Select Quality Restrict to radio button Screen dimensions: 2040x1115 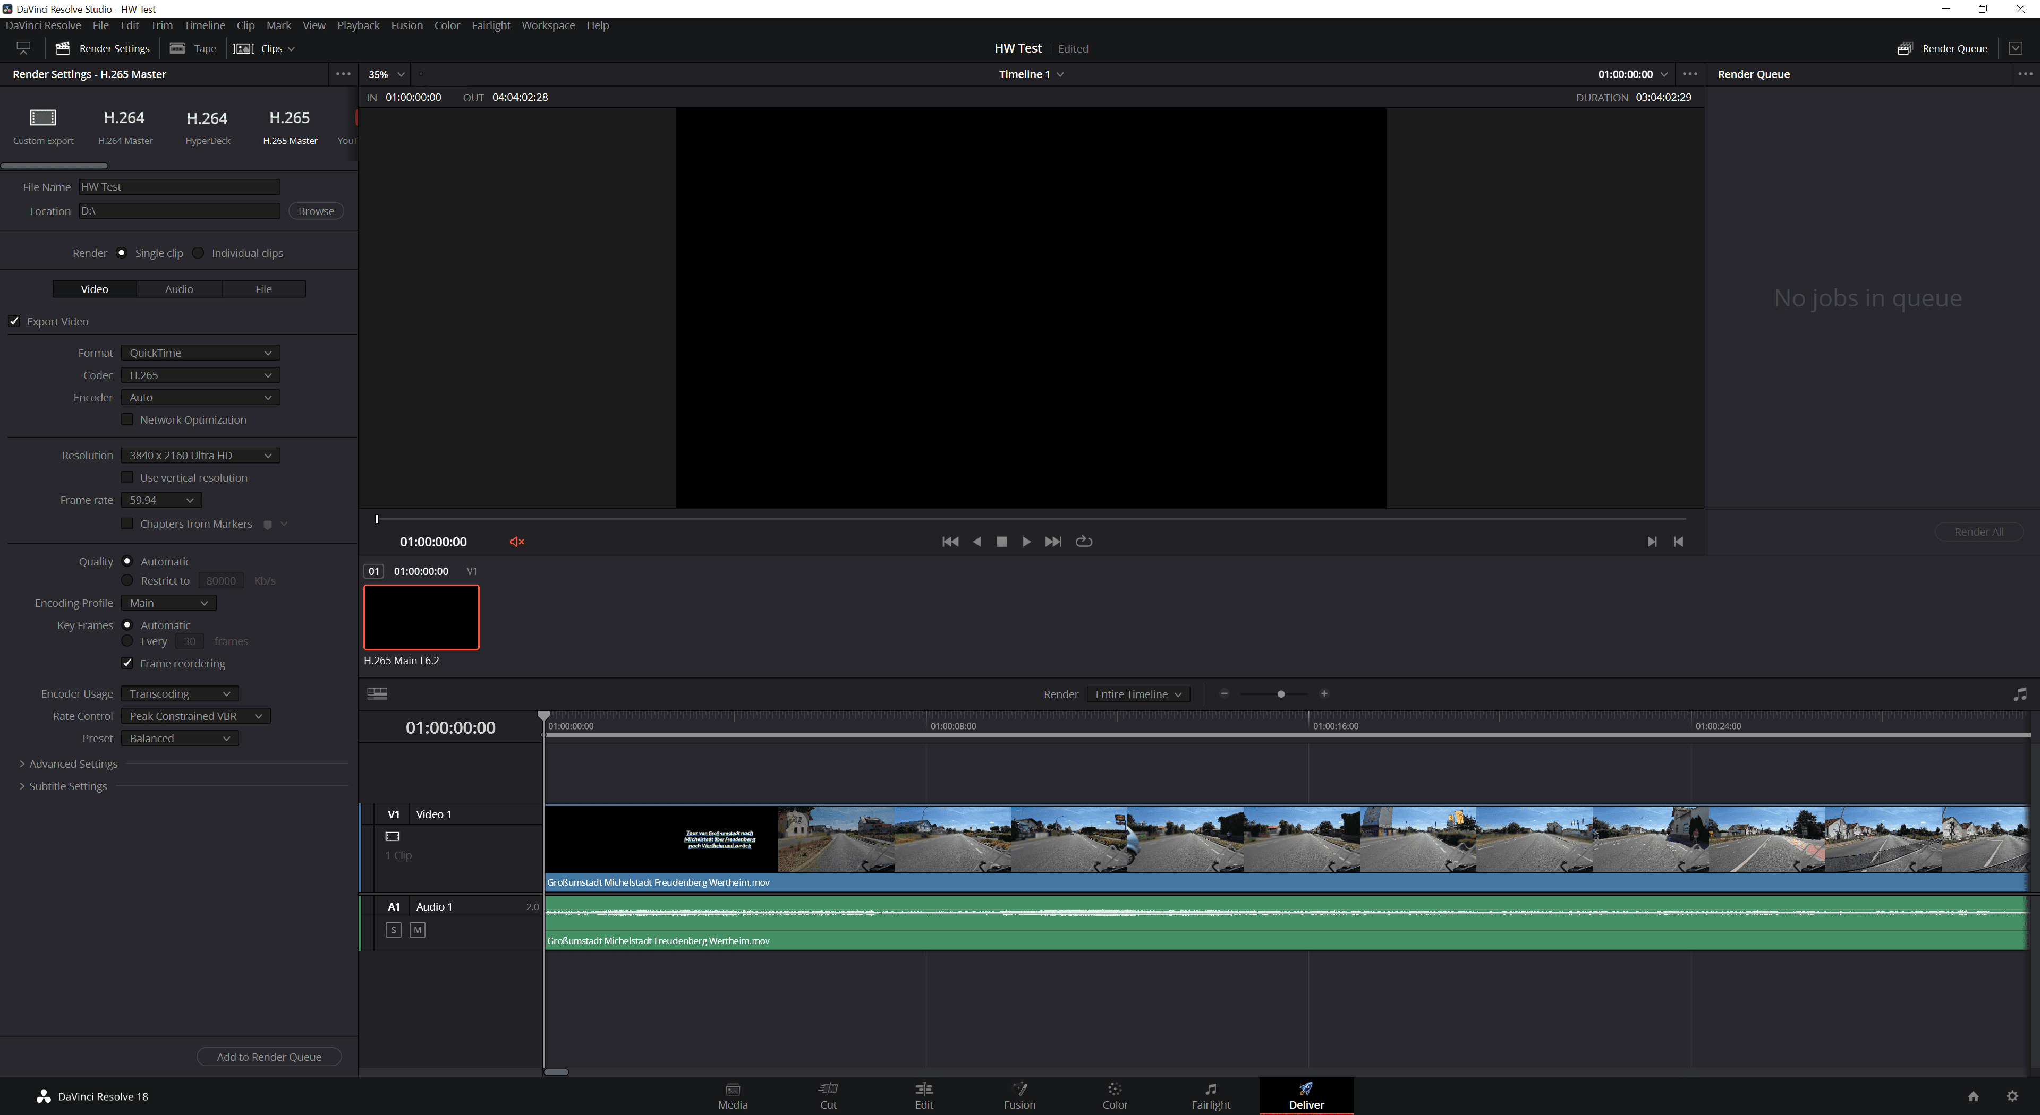pos(127,580)
